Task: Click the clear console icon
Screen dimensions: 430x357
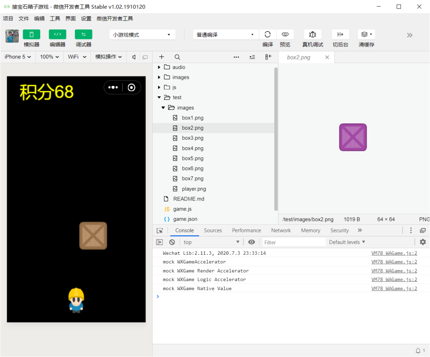Action: (x=172, y=242)
